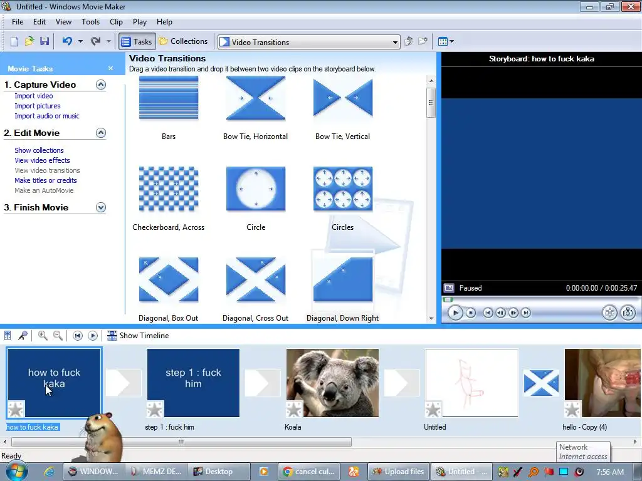
Task: Zoom out on the timeline
Action: click(58, 336)
